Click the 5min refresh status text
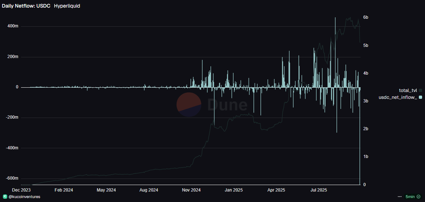 point(410,197)
